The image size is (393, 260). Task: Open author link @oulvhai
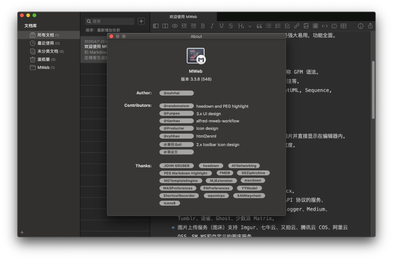(x=177, y=93)
